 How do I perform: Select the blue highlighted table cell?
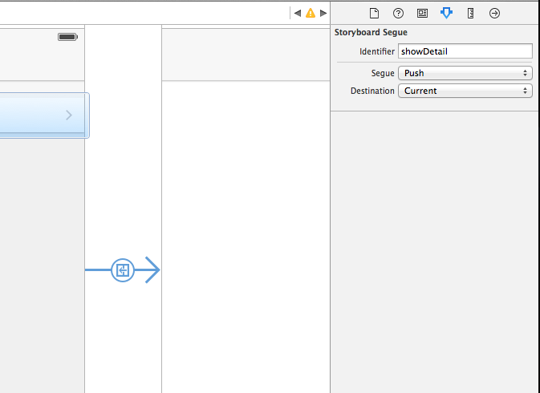click(x=32, y=115)
